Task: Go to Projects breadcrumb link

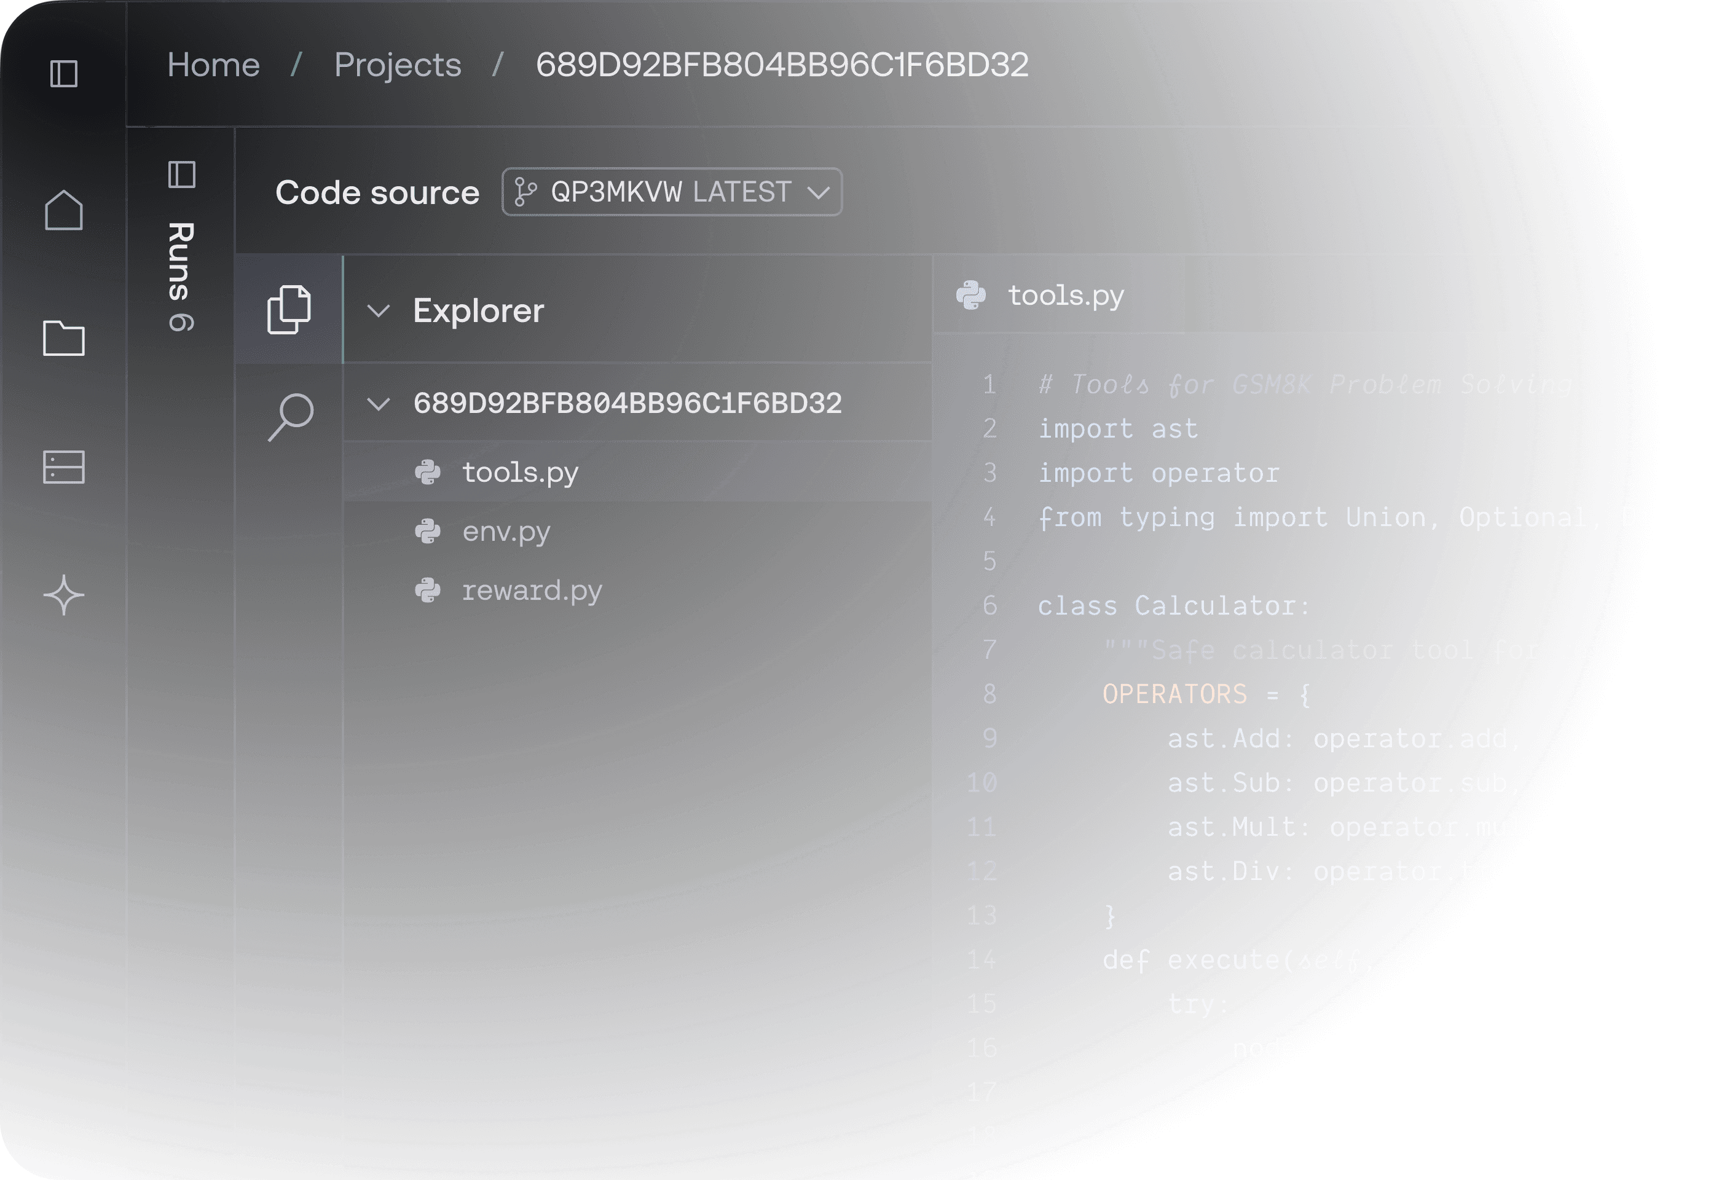Action: pos(397,65)
